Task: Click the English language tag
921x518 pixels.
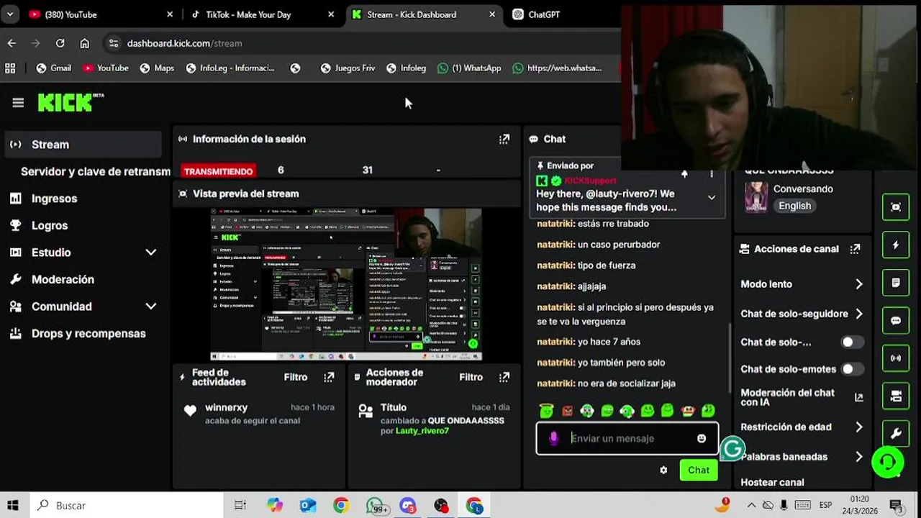Action: [x=794, y=206]
